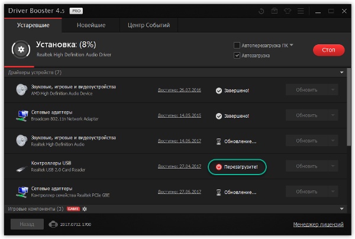
Task: Click the PRO badge in title bar
Action: (76, 11)
